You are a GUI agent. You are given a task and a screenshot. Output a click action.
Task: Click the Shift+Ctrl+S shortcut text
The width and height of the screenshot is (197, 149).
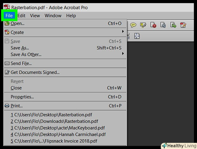tap(109, 48)
